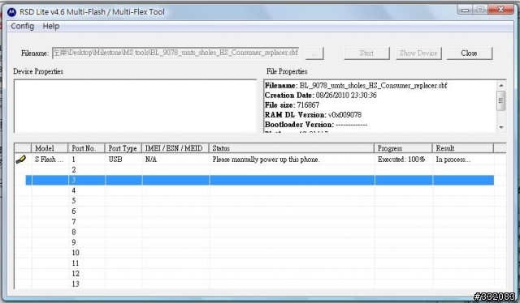Click the 'In process...' result cell
520x303 pixels.
453,160
